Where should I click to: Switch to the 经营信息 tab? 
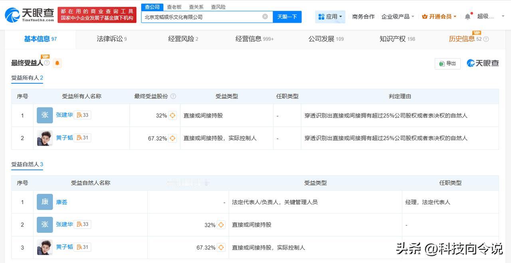[x=255, y=39]
